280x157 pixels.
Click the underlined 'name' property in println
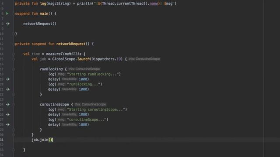click(154, 3)
